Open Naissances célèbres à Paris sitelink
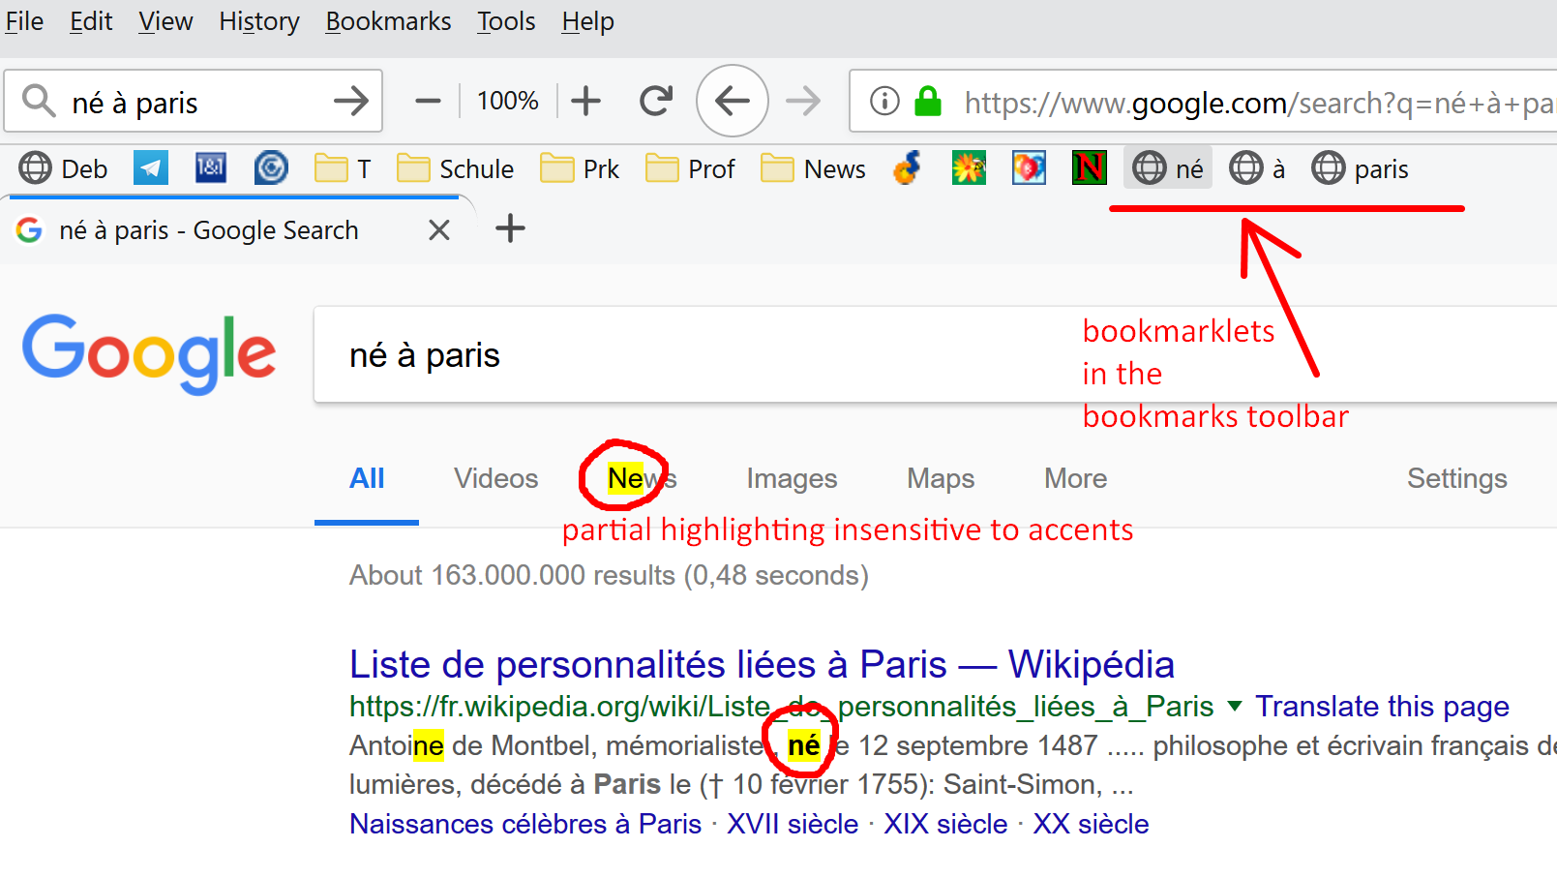This screenshot has height=878, width=1557. (525, 824)
